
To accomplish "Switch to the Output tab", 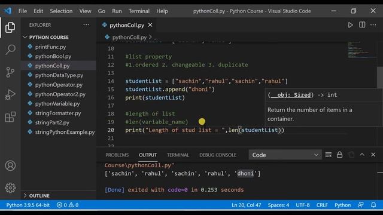I will 148,155.
